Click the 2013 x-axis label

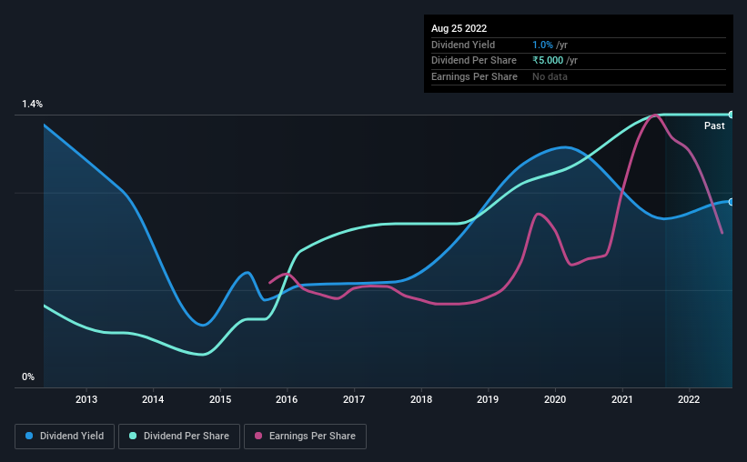pos(86,399)
